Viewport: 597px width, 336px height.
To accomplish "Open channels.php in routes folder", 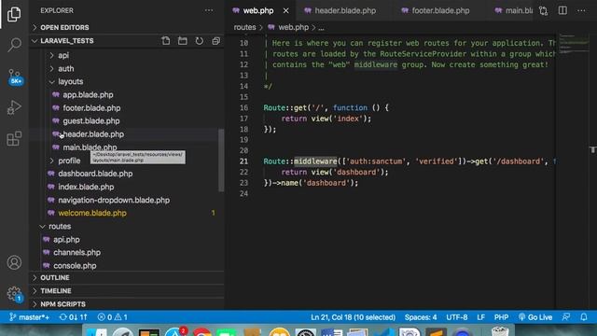I will (x=126, y=253).
